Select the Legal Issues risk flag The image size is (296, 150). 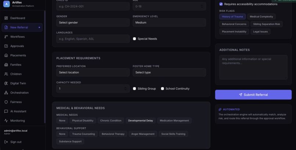tap(260, 31)
